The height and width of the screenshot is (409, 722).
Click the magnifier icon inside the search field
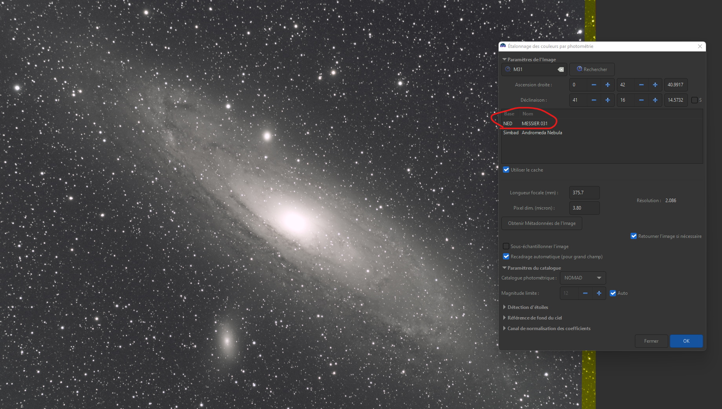pos(508,69)
